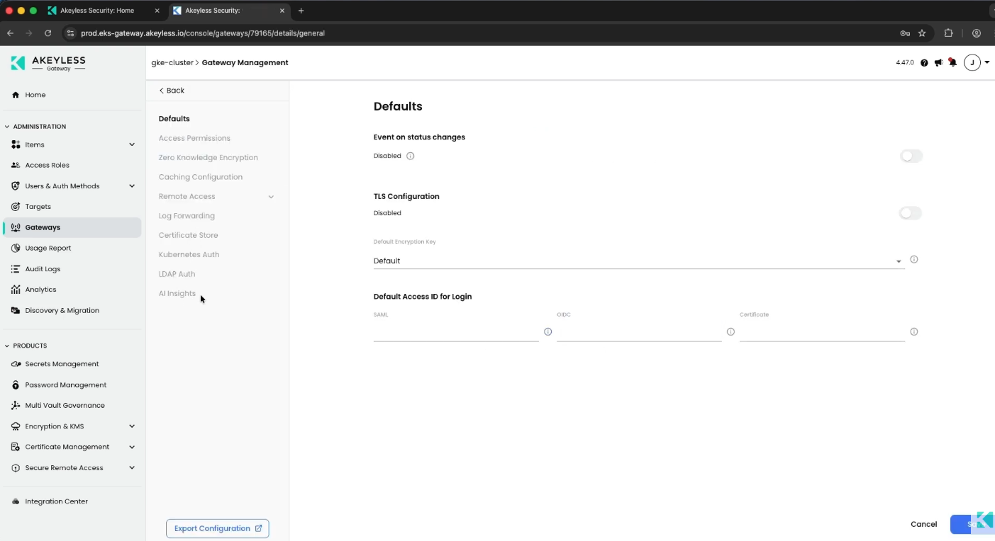Click the info icon next to SAML field
The image size is (995, 541).
(x=547, y=331)
